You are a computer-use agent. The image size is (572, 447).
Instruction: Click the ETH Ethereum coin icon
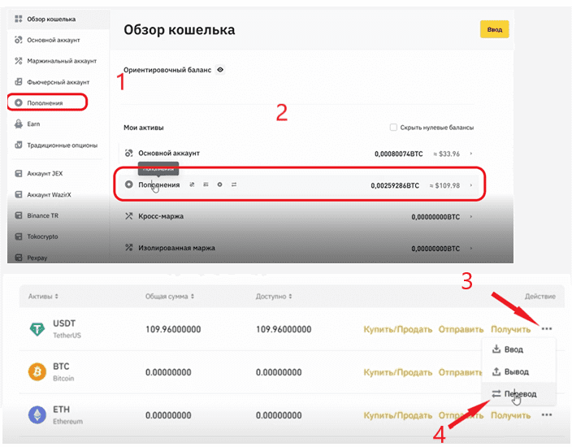37,414
